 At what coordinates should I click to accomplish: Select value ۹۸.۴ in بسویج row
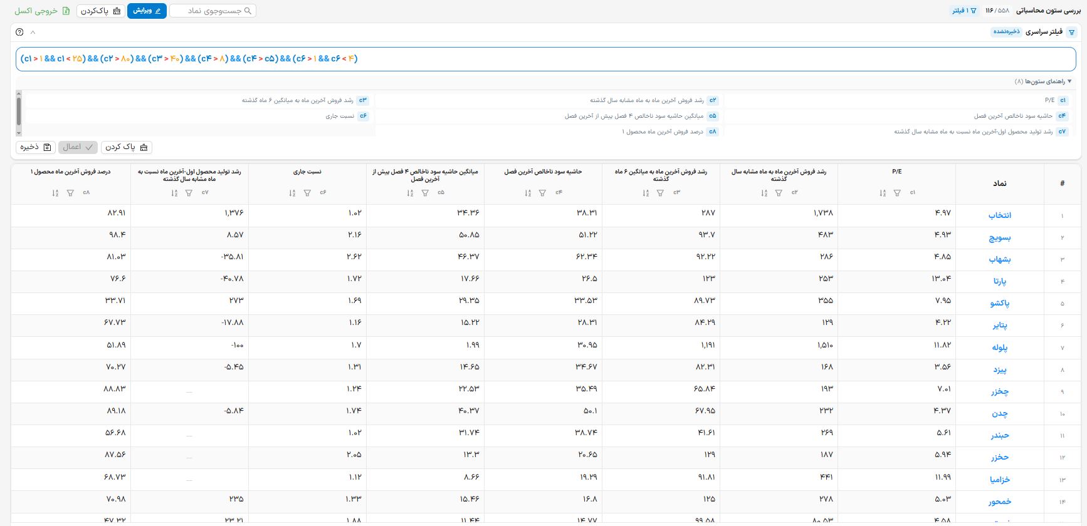click(x=117, y=235)
